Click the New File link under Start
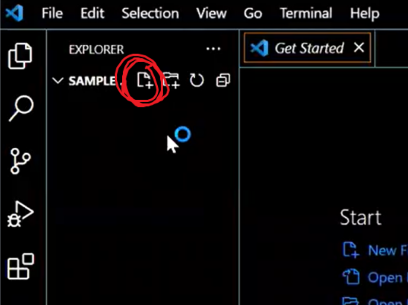The image size is (408, 305). tap(375, 250)
